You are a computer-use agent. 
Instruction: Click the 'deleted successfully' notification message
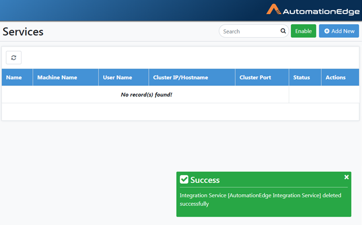click(x=260, y=199)
